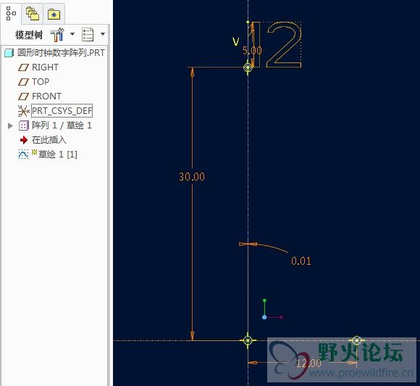Open the tree display list icon

(88, 34)
